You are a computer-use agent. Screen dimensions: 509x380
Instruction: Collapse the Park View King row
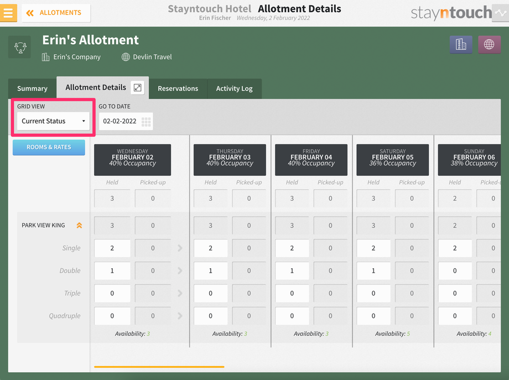pyautogui.click(x=79, y=225)
